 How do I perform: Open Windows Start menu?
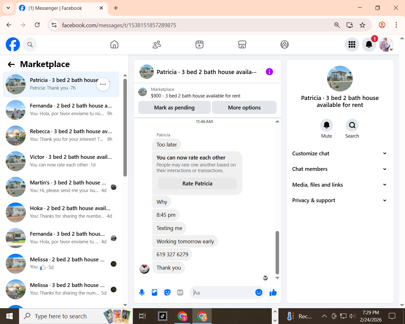9,316
